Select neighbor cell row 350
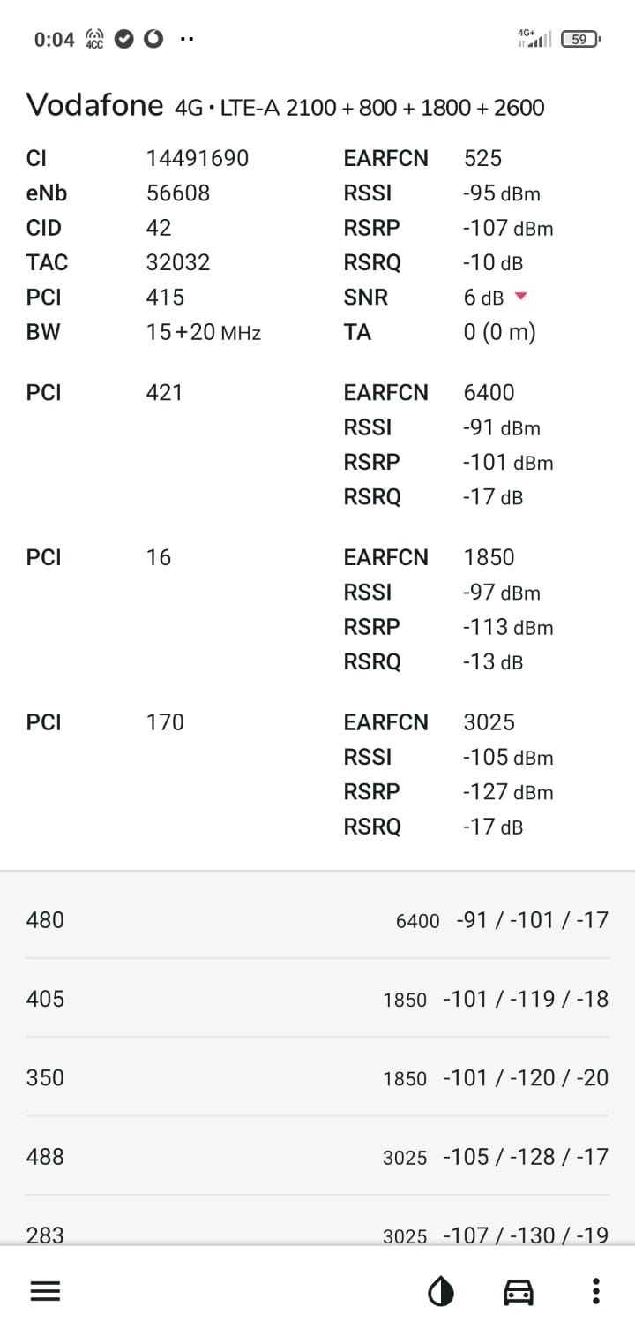Viewport: 635px width, 1322px height. [317, 1077]
